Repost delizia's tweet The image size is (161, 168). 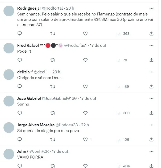pos(53,87)
